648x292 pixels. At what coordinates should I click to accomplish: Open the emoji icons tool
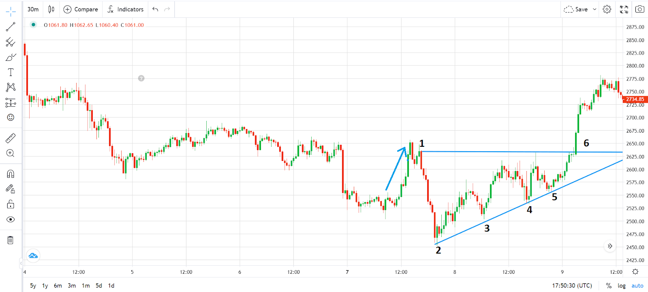(11, 117)
